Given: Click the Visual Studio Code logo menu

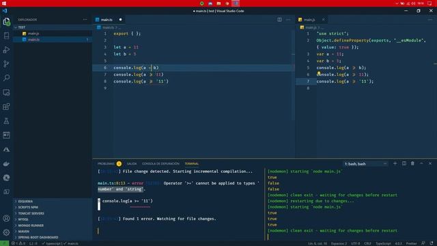Looking at the screenshot, I should (5, 11).
